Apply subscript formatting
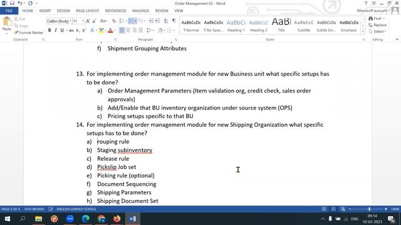 pos(78,31)
